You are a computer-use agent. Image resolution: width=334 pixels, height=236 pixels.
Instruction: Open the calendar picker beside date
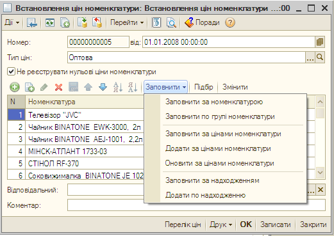point(320,42)
